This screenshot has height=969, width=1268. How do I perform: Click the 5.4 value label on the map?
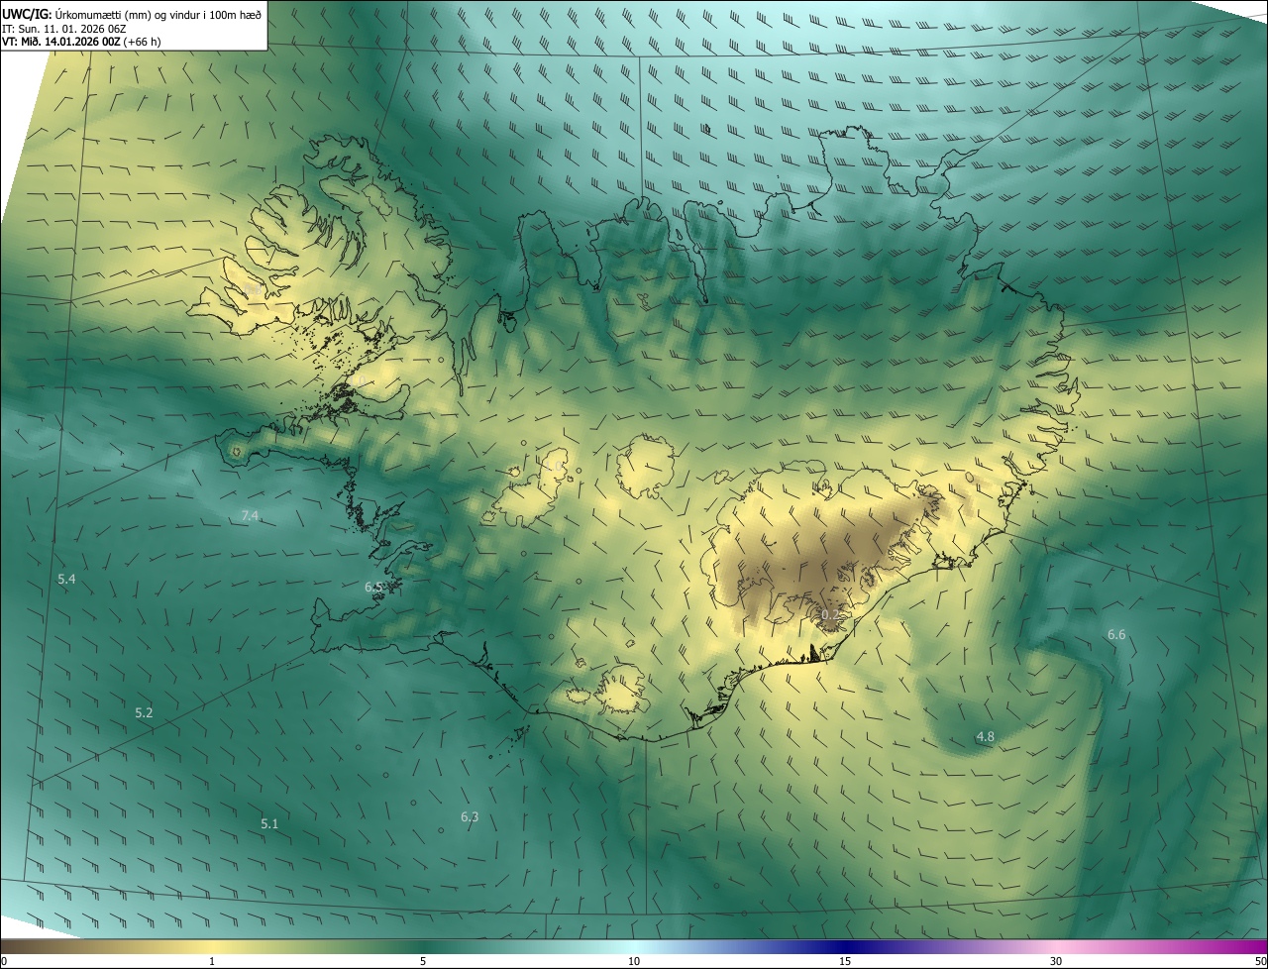point(66,579)
